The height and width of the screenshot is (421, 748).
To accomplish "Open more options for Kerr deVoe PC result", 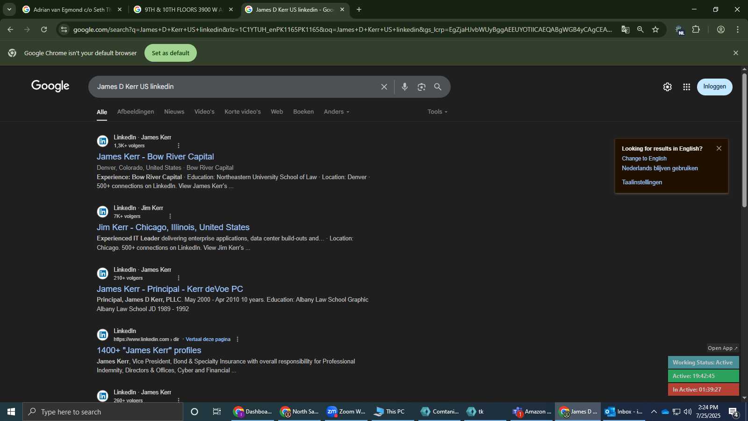I will coord(179,278).
